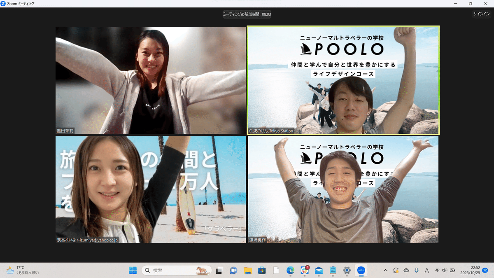
Task: Open File Explorer from the taskbar
Action: pyautogui.click(x=247, y=271)
